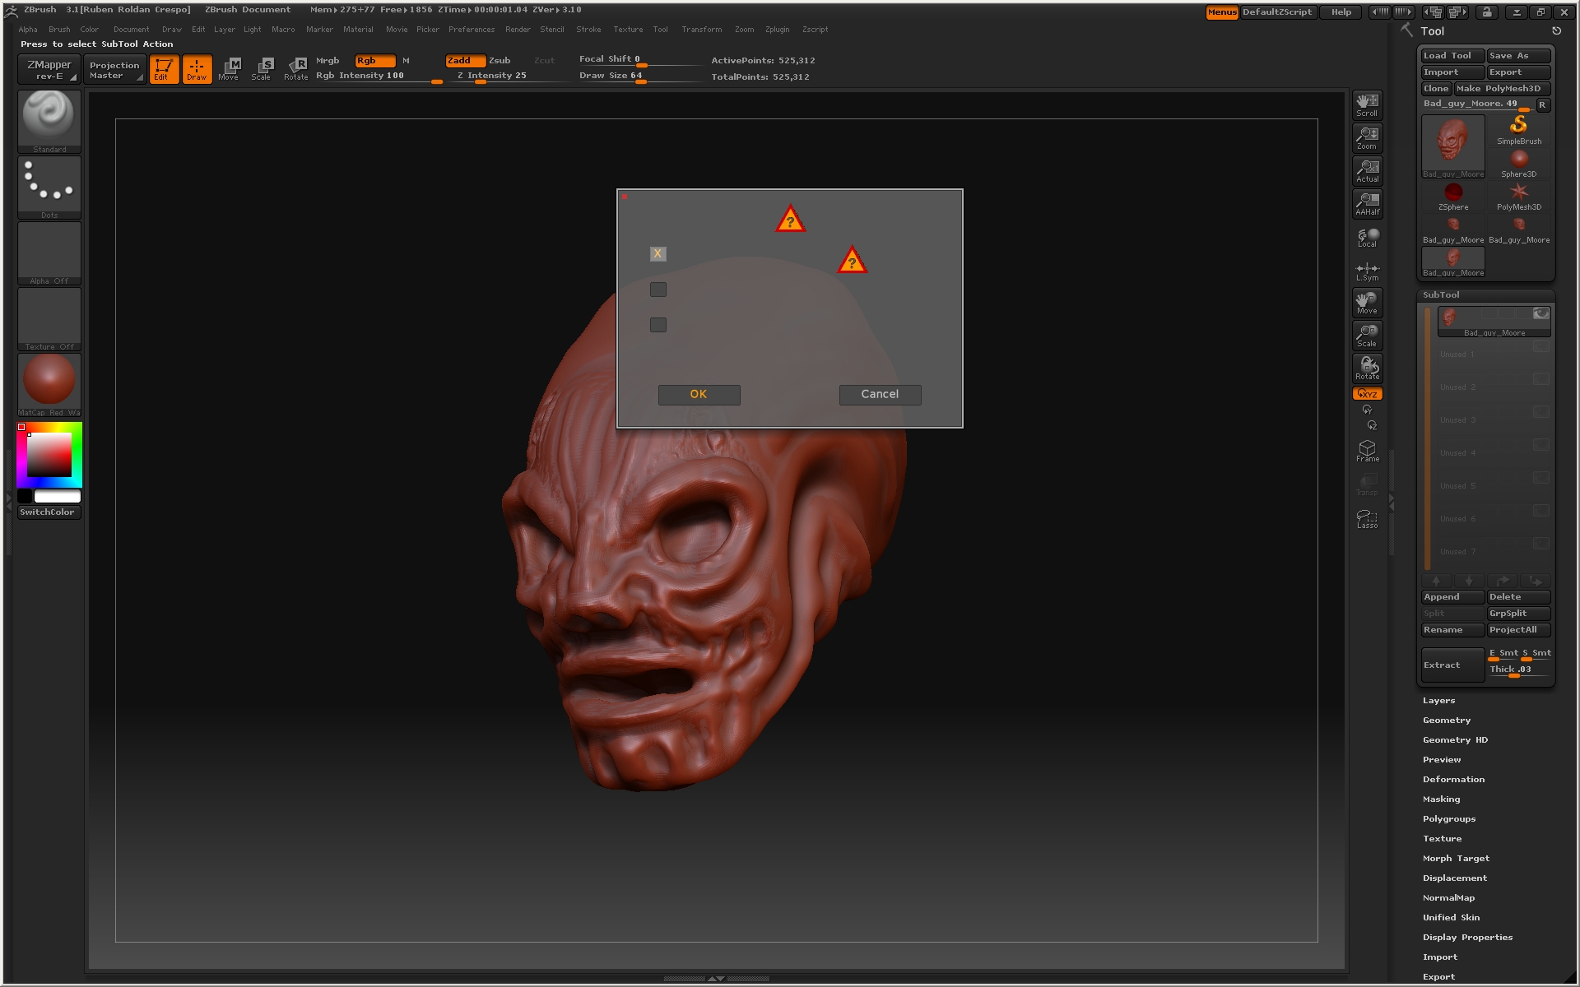Choose the PolyMesh3D tool icon
Viewport: 1580px width, 987px height.
(1518, 196)
